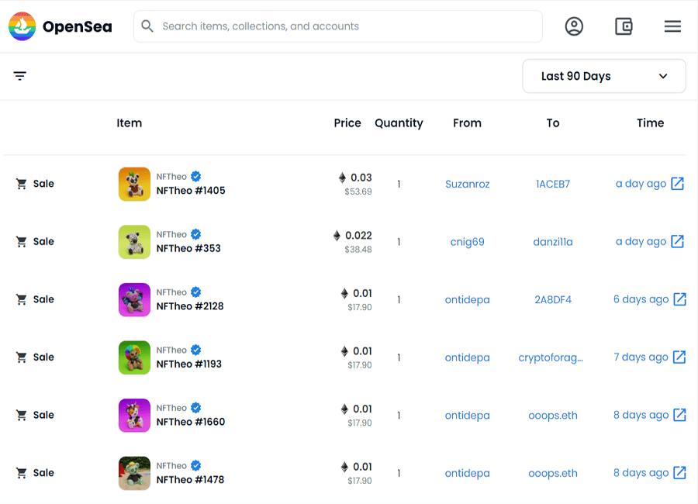
Task: Expand the Last 90 Days dropdown
Action: coord(603,76)
